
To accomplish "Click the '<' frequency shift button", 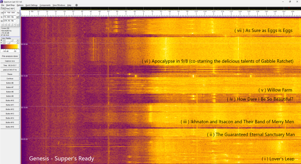I will click(x=2, y=25).
